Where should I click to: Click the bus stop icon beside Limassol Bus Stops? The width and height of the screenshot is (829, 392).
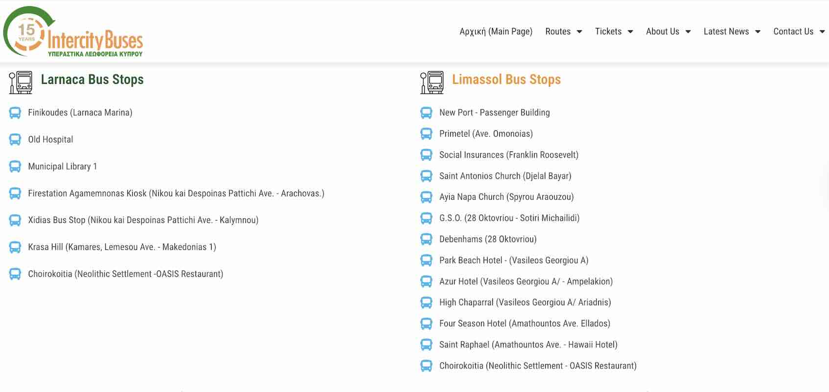432,82
